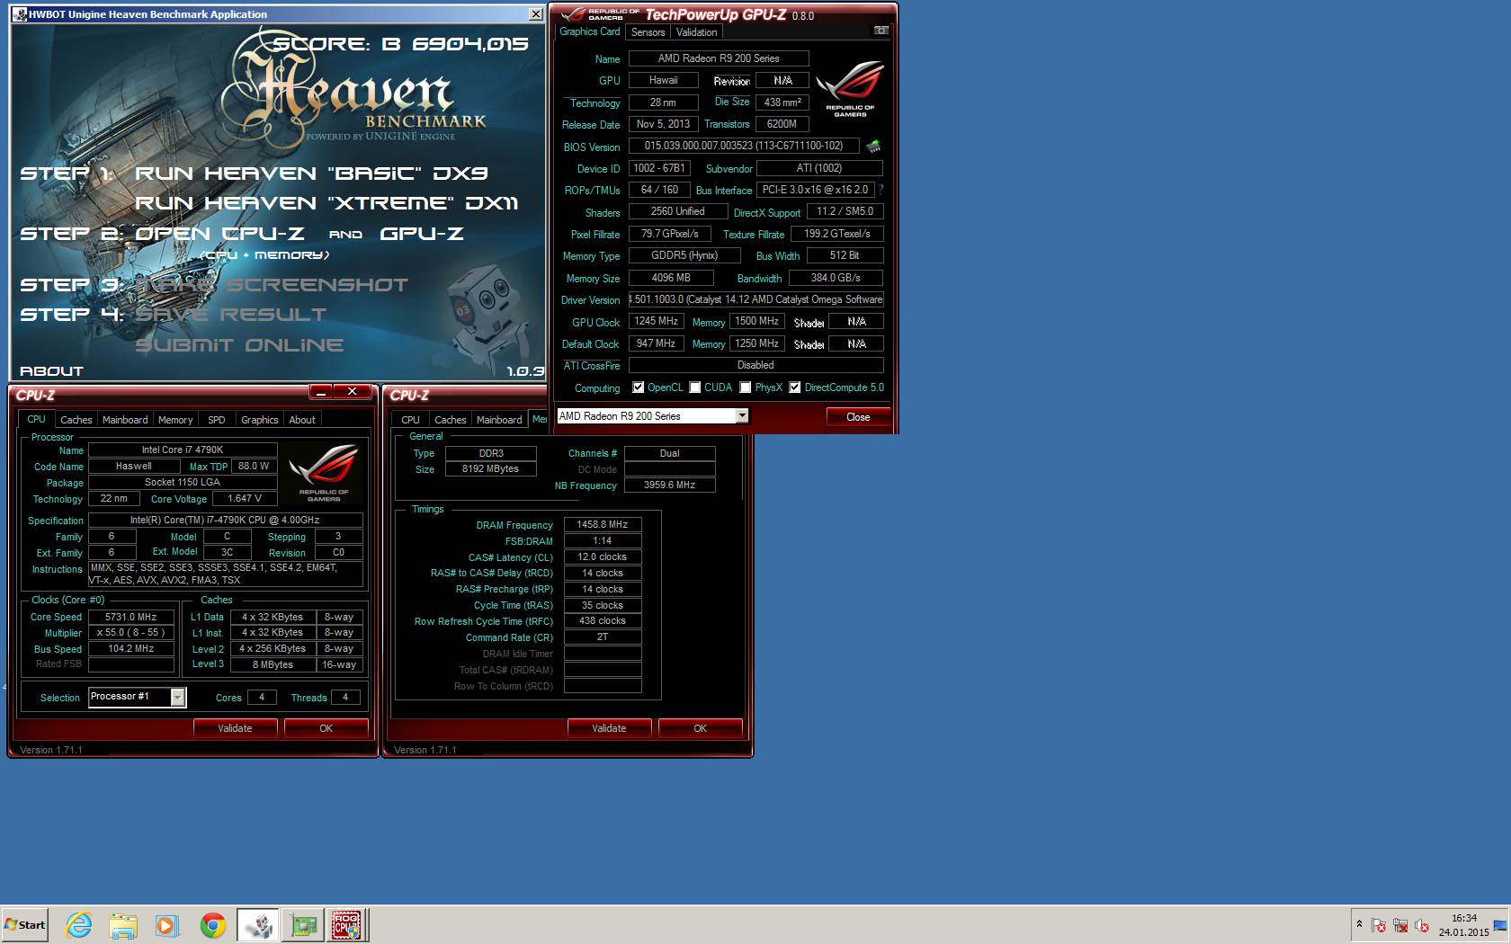Image resolution: width=1511 pixels, height=944 pixels.
Task: Open Windows Explorer folder icon in taskbar
Action: (x=123, y=925)
